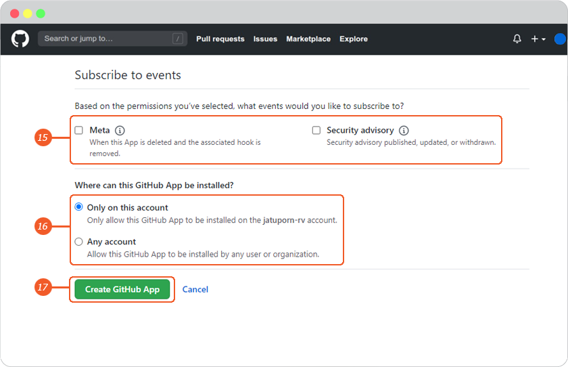Click the Security advisory published description text
Image resolution: width=568 pixels, height=367 pixels.
tap(411, 142)
